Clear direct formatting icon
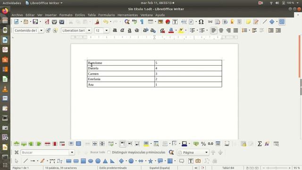Viewport: 302px width, 170px height. [x=162, y=30]
